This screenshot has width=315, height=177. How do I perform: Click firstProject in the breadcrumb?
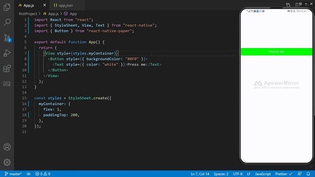pos(28,14)
